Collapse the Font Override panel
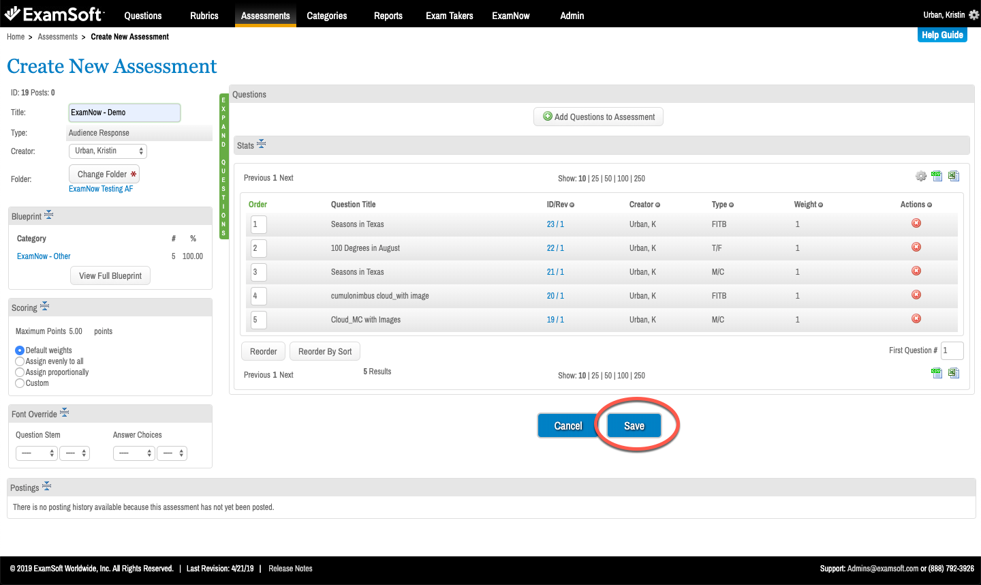 pyautogui.click(x=64, y=412)
